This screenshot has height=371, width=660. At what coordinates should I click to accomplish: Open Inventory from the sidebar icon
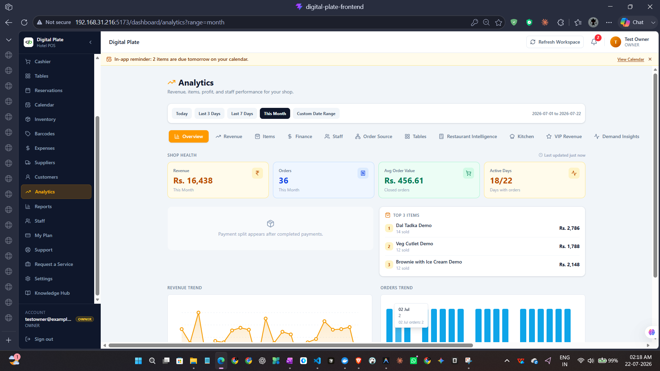(x=28, y=119)
